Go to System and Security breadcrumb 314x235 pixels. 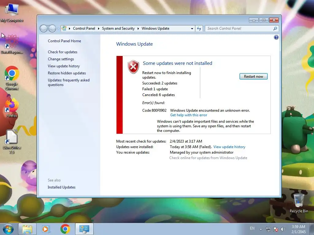(118, 28)
